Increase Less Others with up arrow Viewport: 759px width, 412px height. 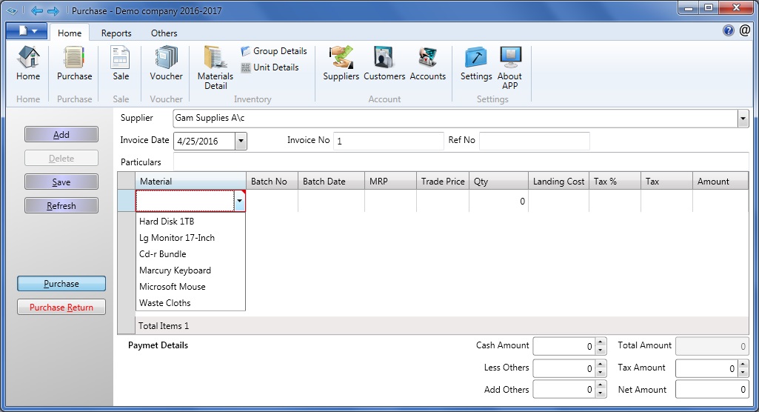(x=601, y=364)
